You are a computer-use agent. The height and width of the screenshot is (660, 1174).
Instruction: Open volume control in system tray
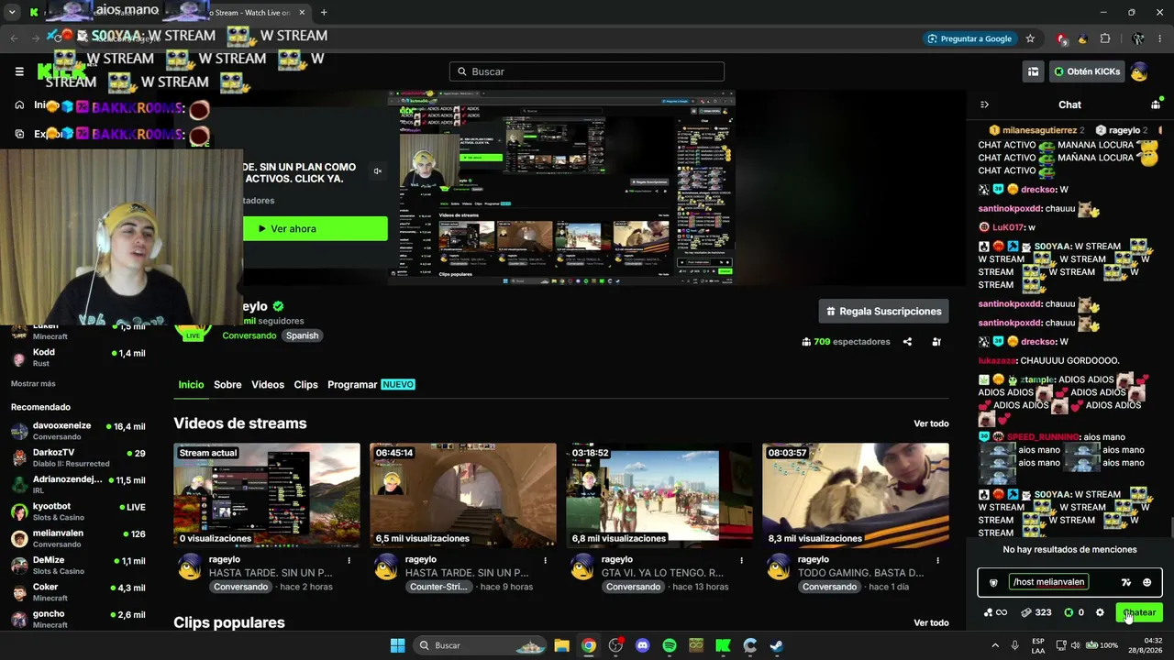coord(1076,645)
